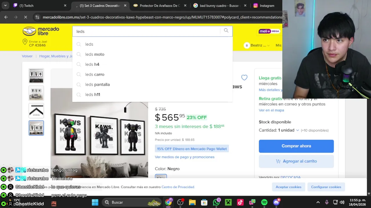Open Chrome from the taskbar
The width and height of the screenshot is (371, 208).
click(x=168, y=202)
